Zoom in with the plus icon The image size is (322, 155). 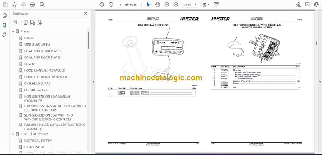pyautogui.click(x=176, y=5)
